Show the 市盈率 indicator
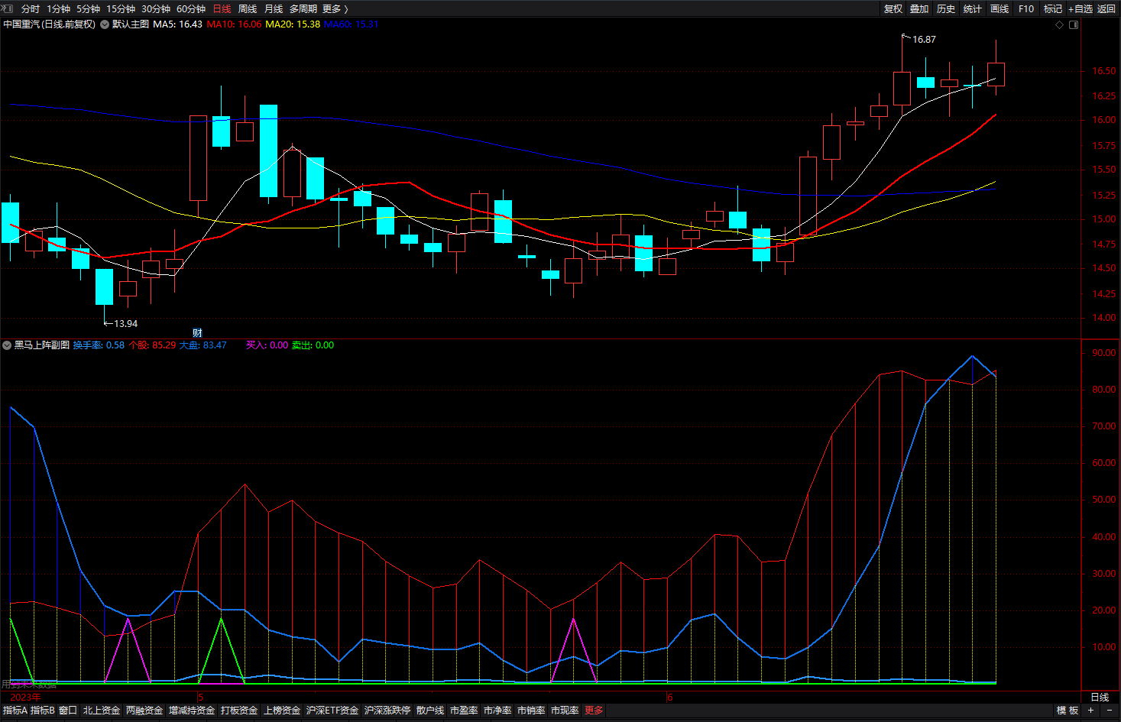1121x722 pixels. 464,711
